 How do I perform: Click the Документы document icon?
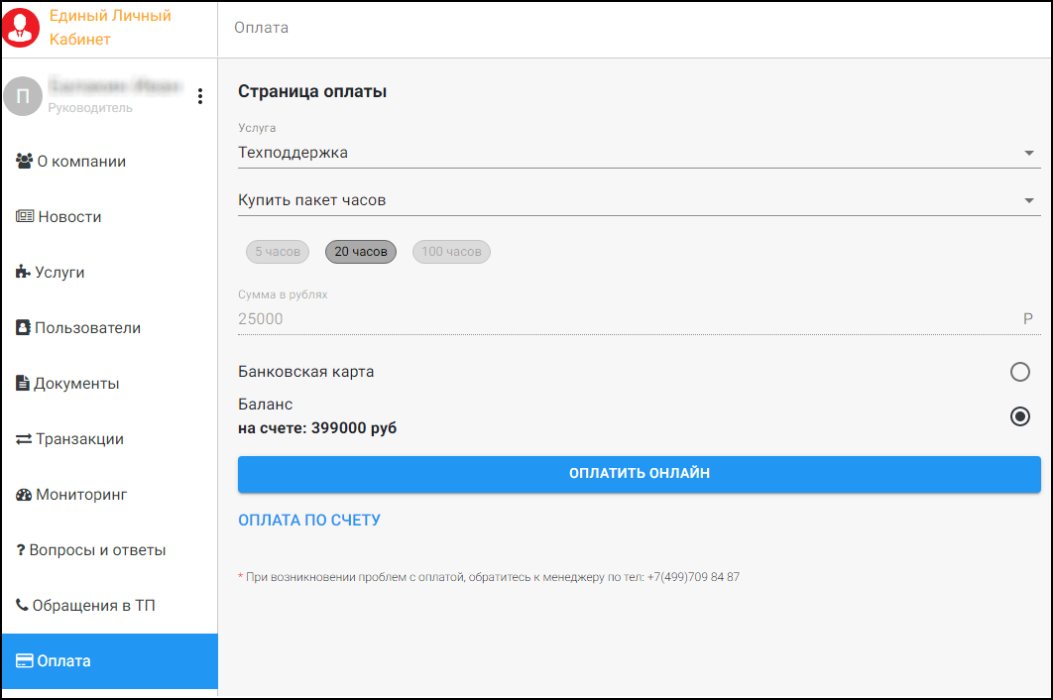pos(23,383)
